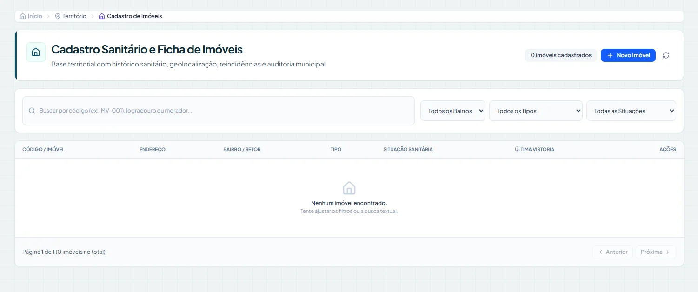This screenshot has height=292, width=698.
Task: Click the BAIRRO / SETOR column header
Action: click(242, 150)
